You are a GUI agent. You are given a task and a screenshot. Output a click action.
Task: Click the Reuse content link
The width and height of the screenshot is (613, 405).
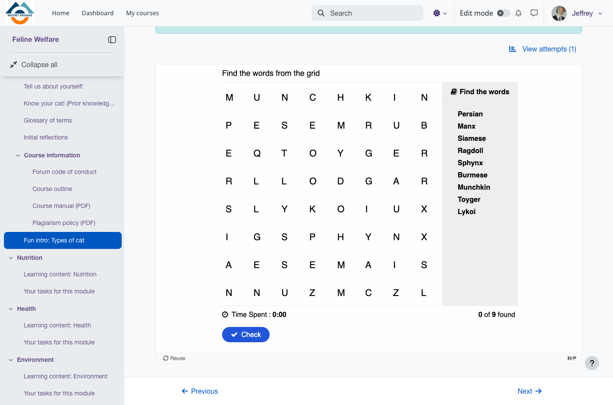pos(174,358)
